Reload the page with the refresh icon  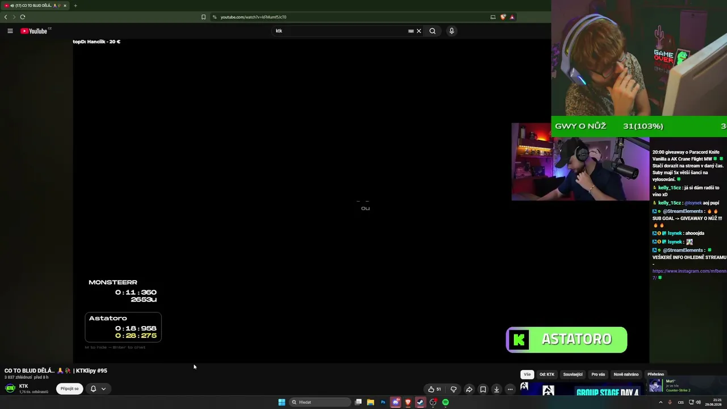(x=23, y=17)
